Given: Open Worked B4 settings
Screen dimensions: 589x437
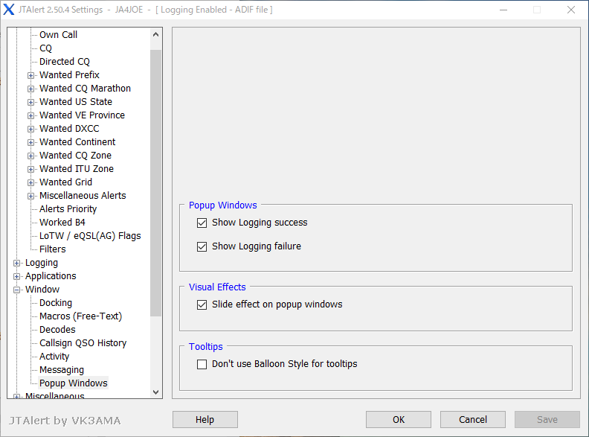Looking at the screenshot, I should (x=62, y=223).
